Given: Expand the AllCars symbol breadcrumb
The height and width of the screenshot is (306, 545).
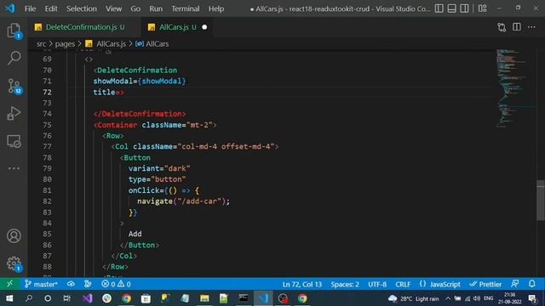Looking at the screenshot, I should click(152, 44).
